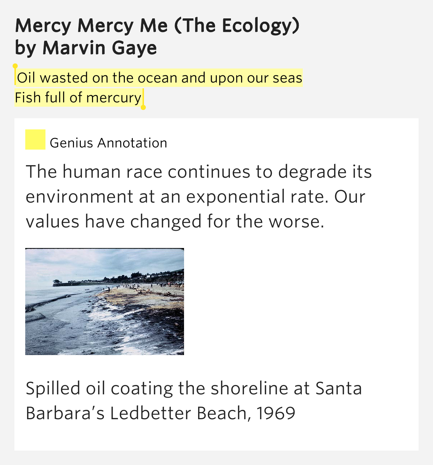The image size is (433, 465).
Task: Click "Ledbetter Beach, 1969" in the caption
Action: pos(203,413)
